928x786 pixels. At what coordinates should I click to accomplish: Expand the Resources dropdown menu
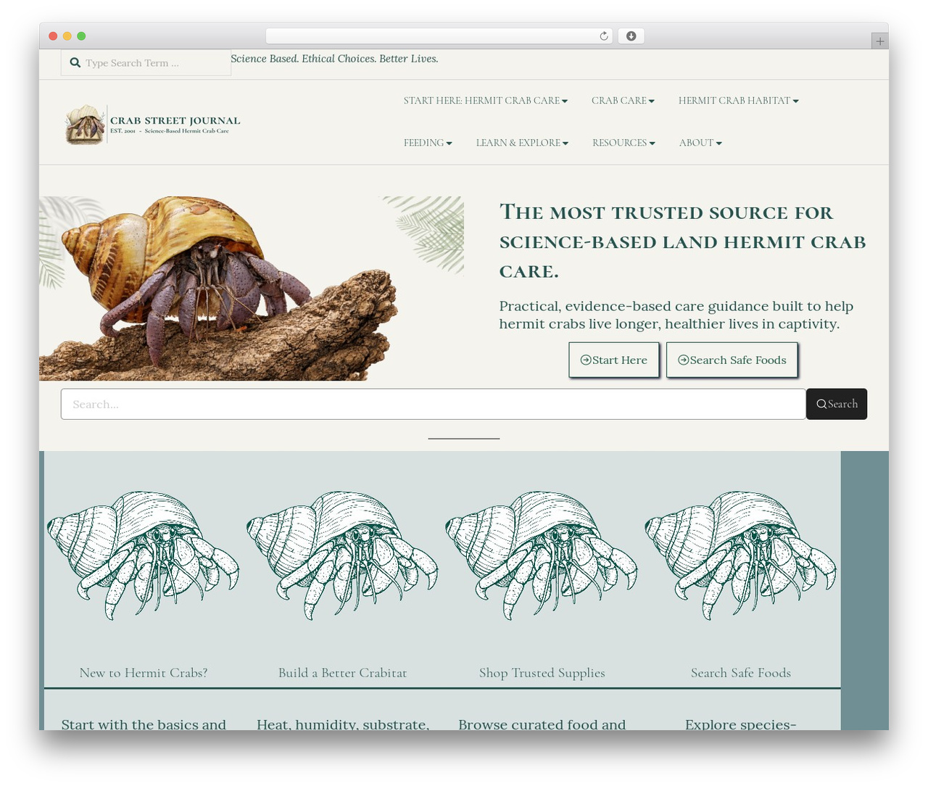623,143
